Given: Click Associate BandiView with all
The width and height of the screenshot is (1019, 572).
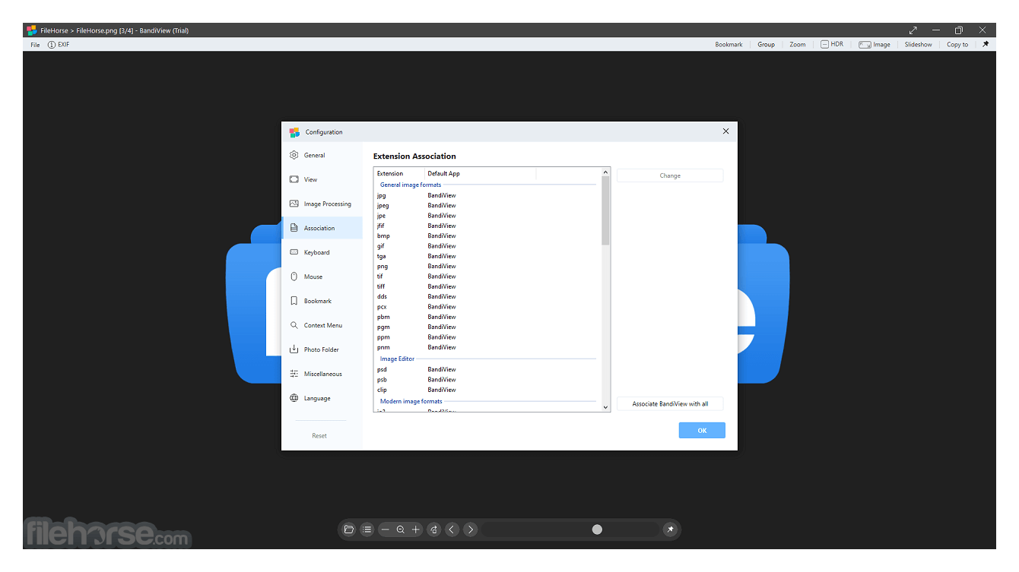Looking at the screenshot, I should coord(670,404).
